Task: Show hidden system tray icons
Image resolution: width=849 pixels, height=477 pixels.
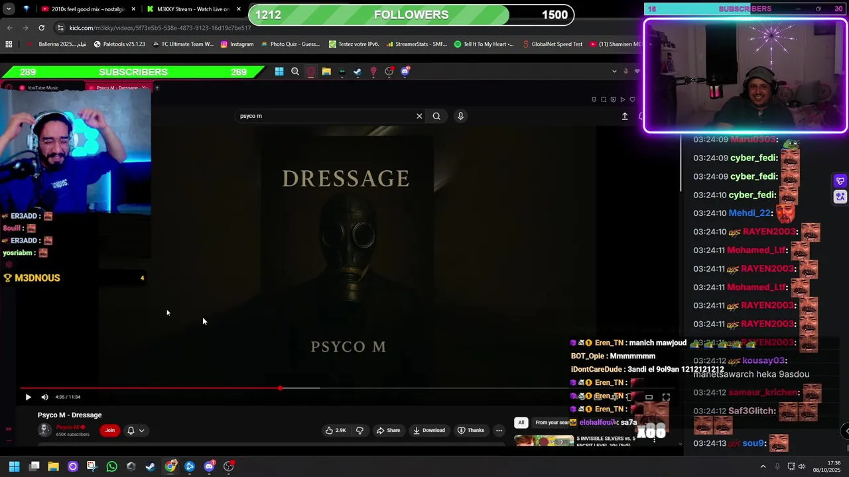Action: coord(763,466)
